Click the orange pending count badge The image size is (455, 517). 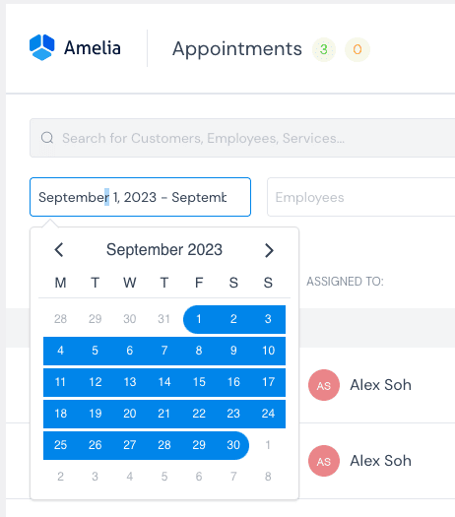[357, 50]
